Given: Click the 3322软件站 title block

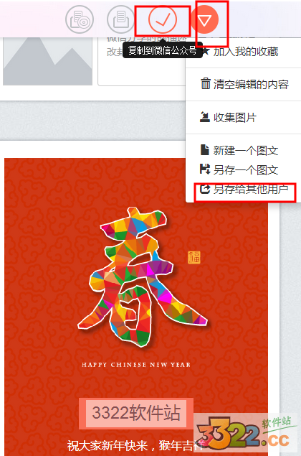Looking at the screenshot, I should click(136, 413).
